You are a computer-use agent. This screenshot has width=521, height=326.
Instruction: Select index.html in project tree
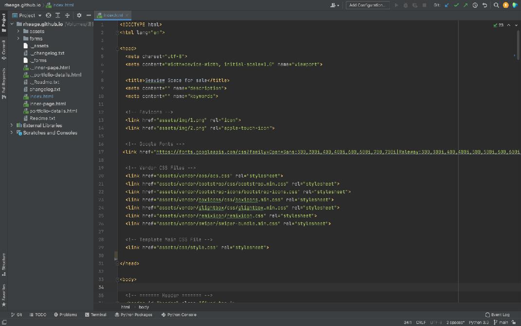[x=38, y=96]
